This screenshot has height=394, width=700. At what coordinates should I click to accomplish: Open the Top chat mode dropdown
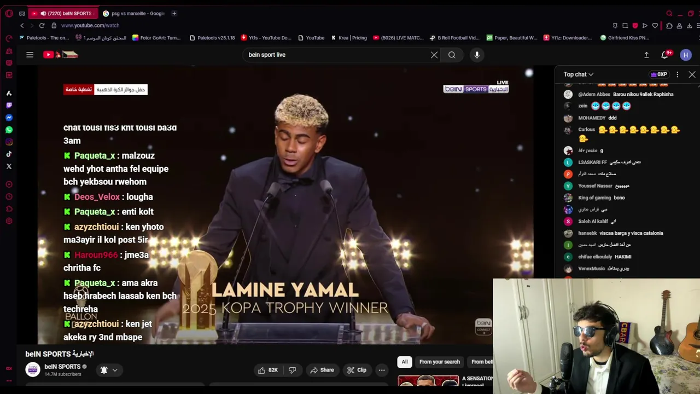579,74
